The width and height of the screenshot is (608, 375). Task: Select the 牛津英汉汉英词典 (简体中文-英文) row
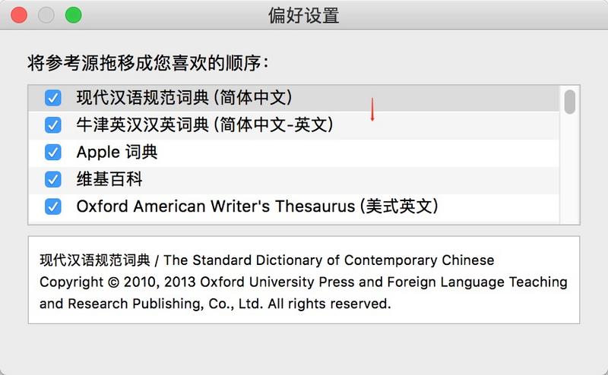294,125
